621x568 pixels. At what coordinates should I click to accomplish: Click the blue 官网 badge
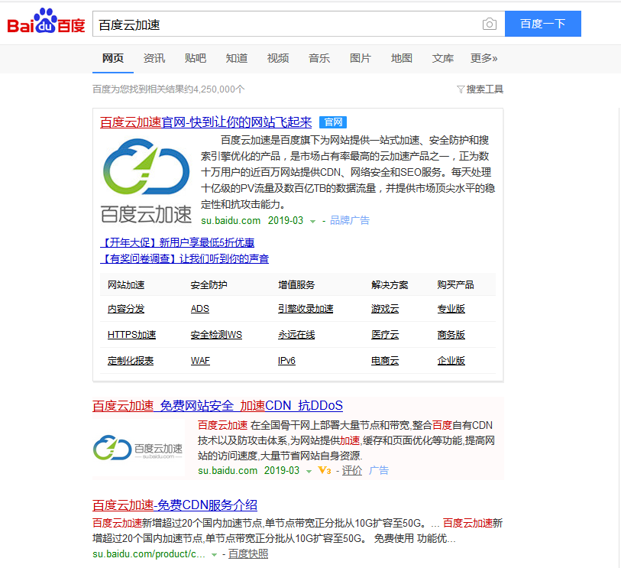[333, 122]
